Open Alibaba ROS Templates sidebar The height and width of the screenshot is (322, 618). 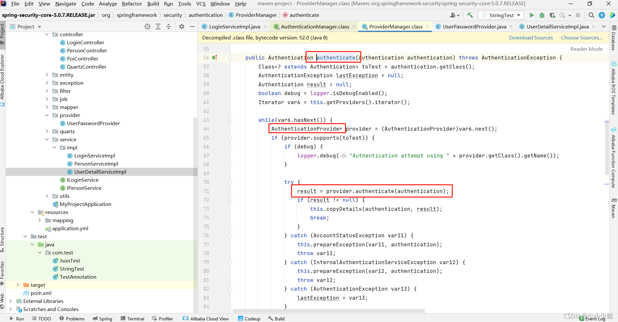(614, 88)
